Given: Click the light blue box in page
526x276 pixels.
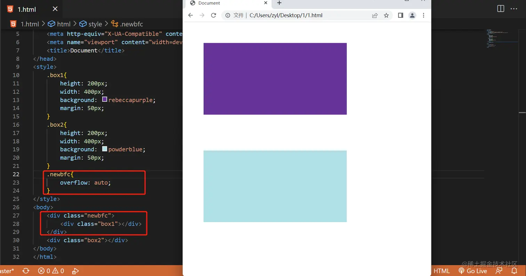Looking at the screenshot, I should 275,186.
